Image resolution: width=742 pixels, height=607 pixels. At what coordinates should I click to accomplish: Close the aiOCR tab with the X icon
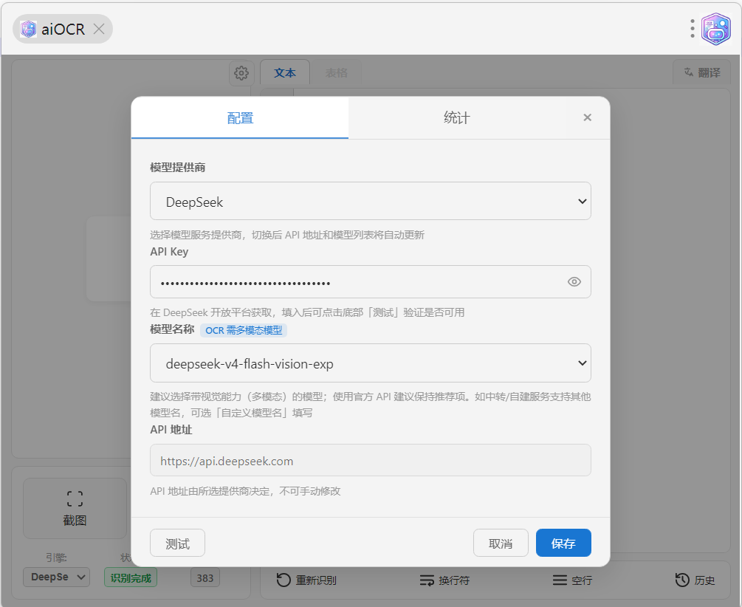click(x=99, y=29)
